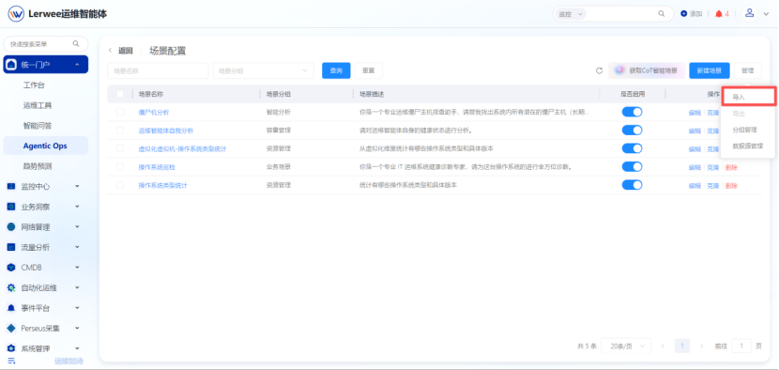Click 删除 for 操作系统巡检 row
779x370 pixels.
(x=731, y=167)
